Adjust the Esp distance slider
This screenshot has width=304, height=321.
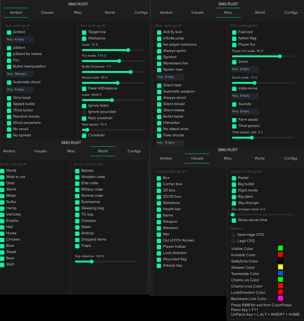point(106,262)
